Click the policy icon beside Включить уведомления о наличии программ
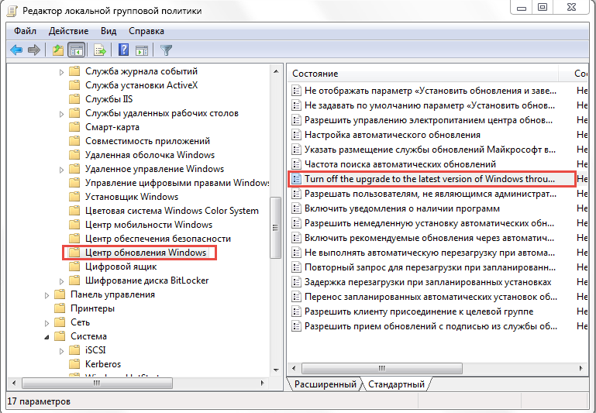Image resolution: width=596 pixels, height=413 pixels. click(x=296, y=208)
